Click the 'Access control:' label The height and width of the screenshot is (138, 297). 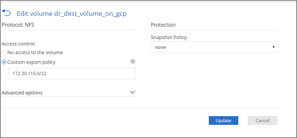click(18, 44)
